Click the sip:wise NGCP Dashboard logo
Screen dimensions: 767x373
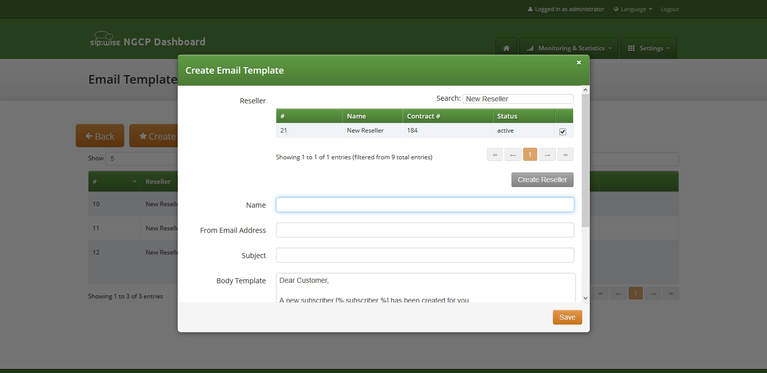pos(147,41)
